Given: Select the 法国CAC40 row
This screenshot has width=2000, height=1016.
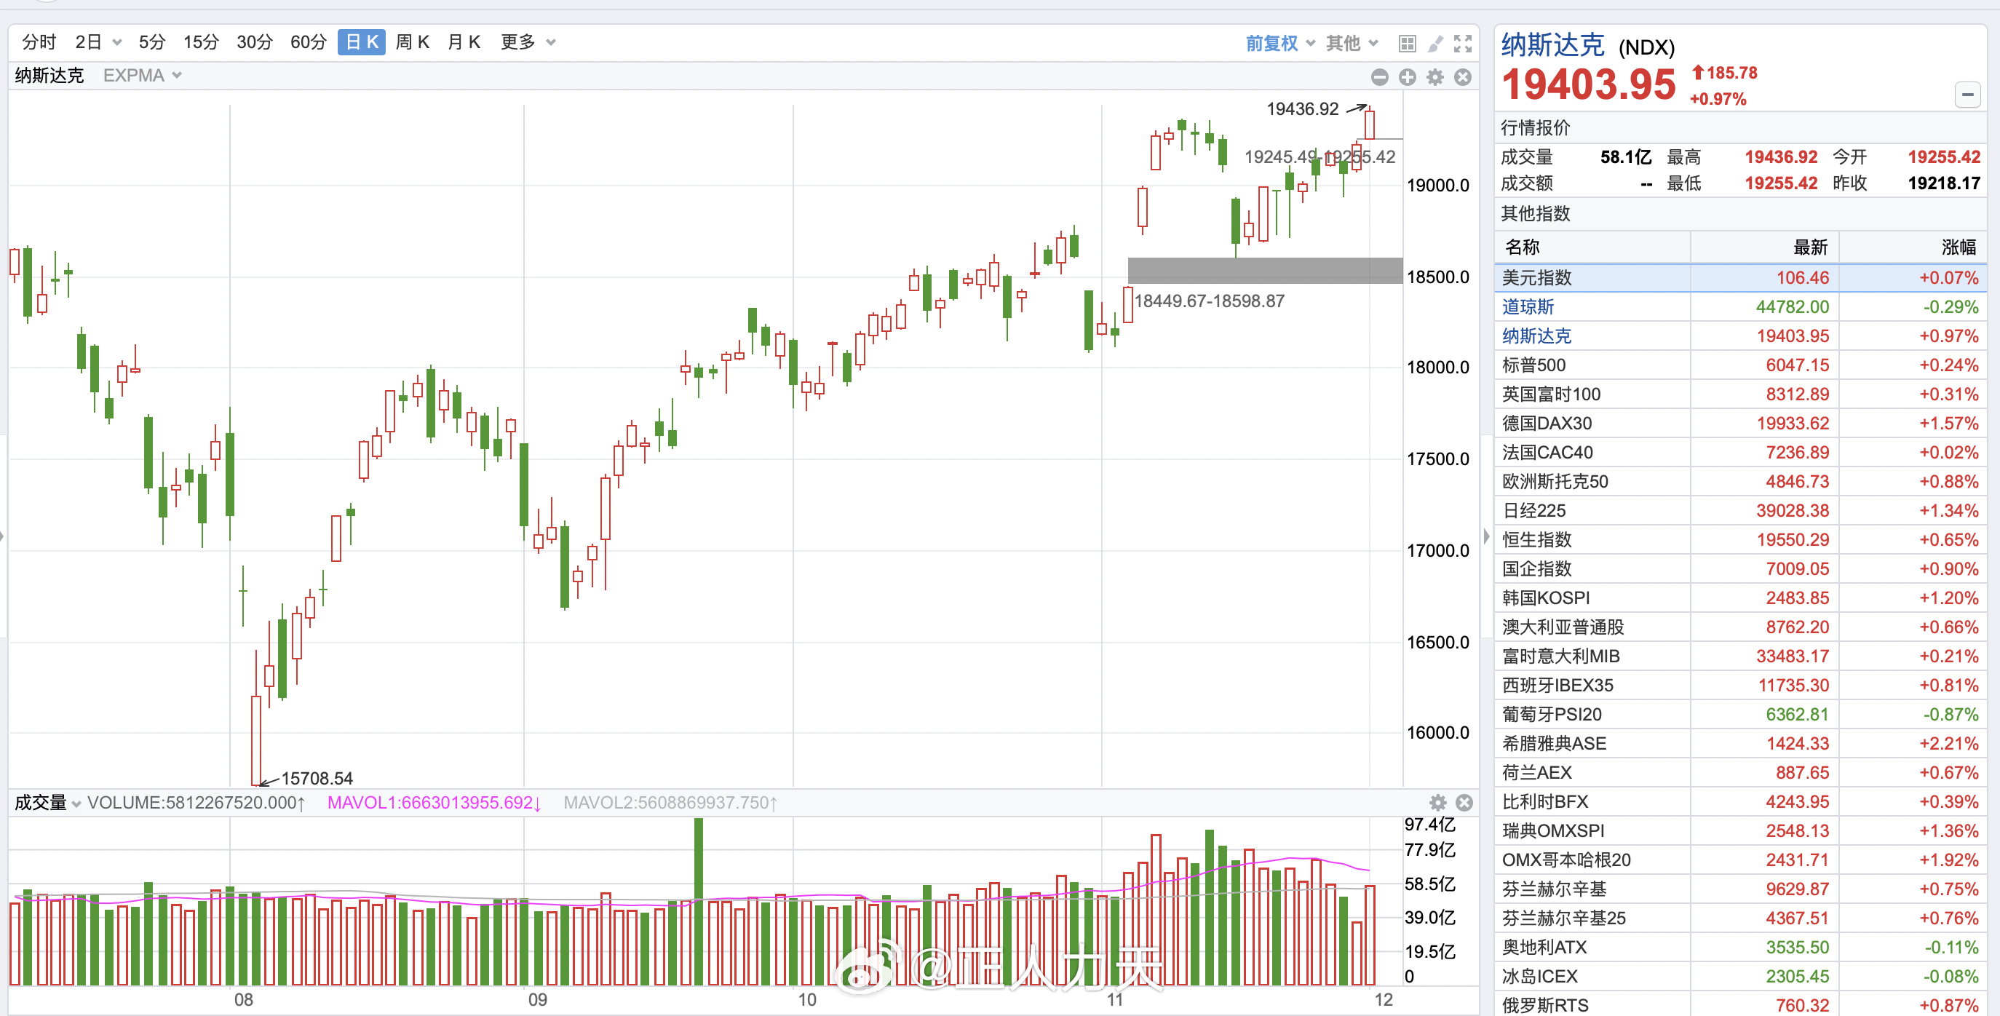Looking at the screenshot, I should [x=1740, y=453].
